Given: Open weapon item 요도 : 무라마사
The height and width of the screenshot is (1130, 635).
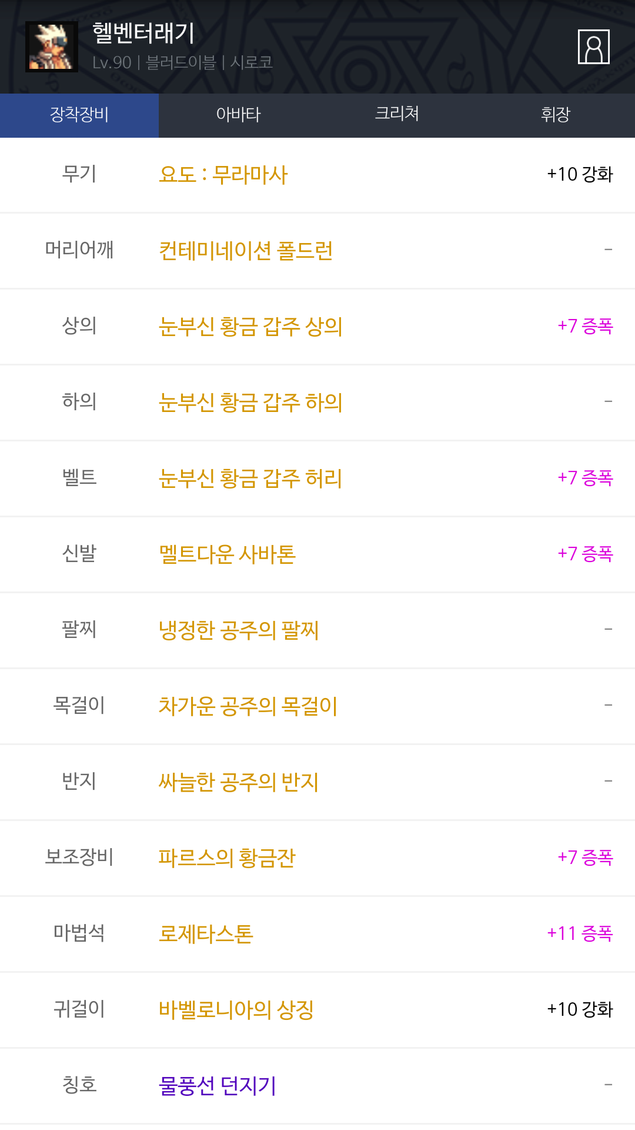Looking at the screenshot, I should pos(223,175).
